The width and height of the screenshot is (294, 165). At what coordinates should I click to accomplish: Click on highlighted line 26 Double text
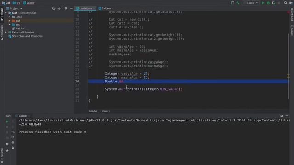coord(111,82)
